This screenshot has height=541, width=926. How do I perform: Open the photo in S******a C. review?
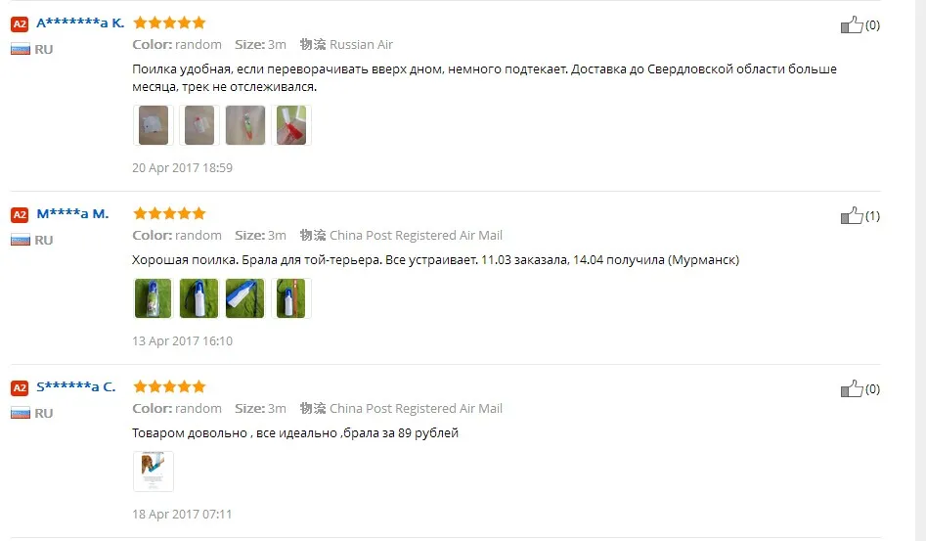pyautogui.click(x=154, y=472)
